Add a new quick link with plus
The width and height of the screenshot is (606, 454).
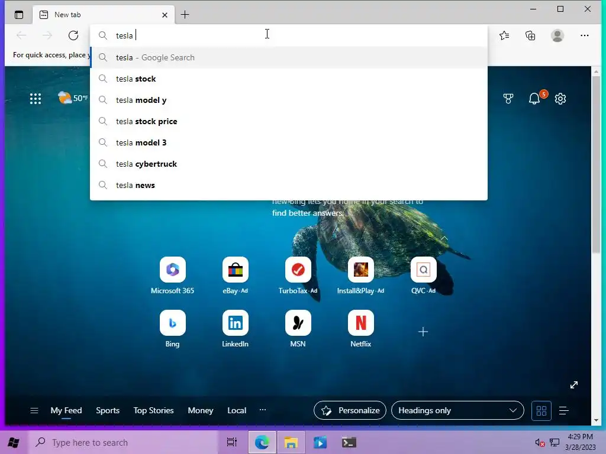[x=423, y=332]
